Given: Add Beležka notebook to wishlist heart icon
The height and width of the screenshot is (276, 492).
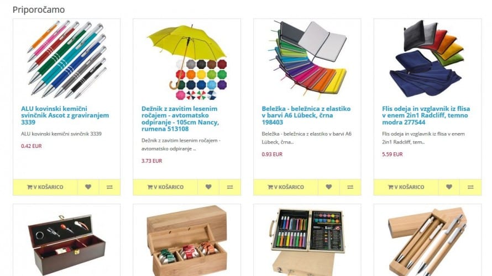Looking at the screenshot, I should point(328,187).
